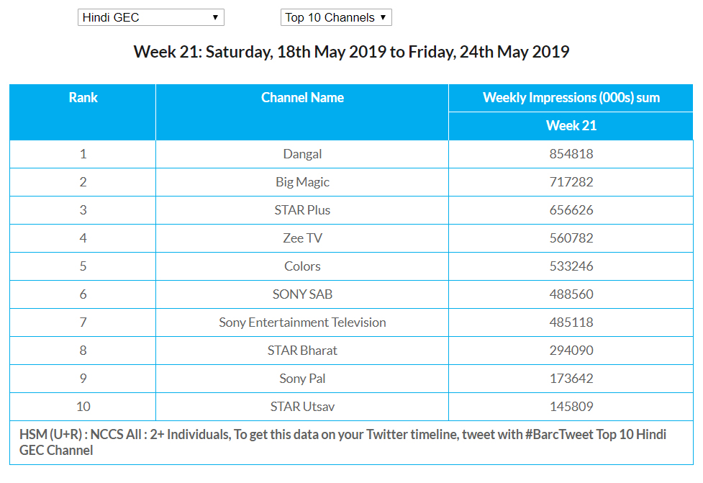The image size is (703, 483).
Task: Select the Big Magic channel name
Action: 302,182
